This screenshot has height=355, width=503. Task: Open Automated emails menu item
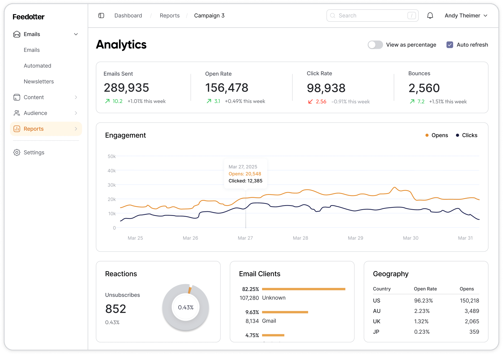click(x=37, y=66)
